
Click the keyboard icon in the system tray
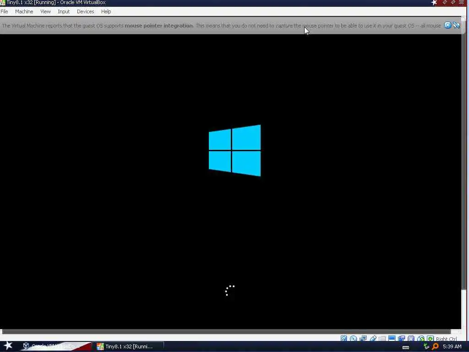click(x=406, y=347)
